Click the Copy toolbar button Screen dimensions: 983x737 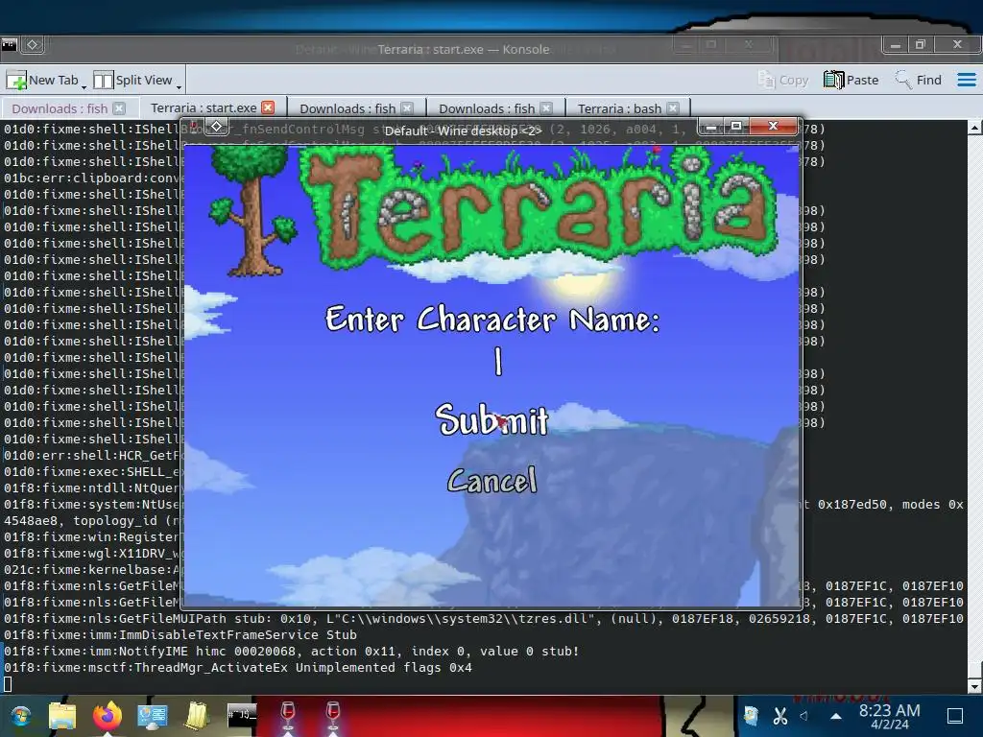tap(783, 81)
